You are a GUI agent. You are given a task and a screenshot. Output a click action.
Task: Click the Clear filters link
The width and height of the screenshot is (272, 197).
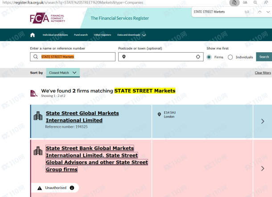click(x=263, y=73)
